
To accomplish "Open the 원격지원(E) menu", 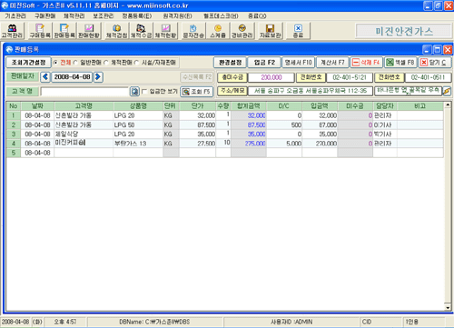I will (x=177, y=15).
